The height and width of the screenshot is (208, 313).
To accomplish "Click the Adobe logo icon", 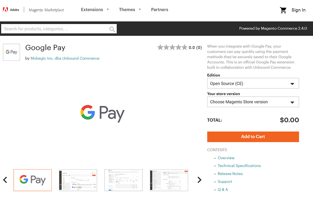I will pos(6,9).
